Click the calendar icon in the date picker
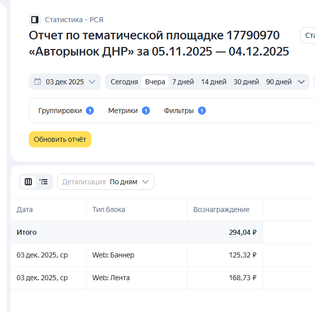Screen dimensions: 315x312 tap(38, 82)
